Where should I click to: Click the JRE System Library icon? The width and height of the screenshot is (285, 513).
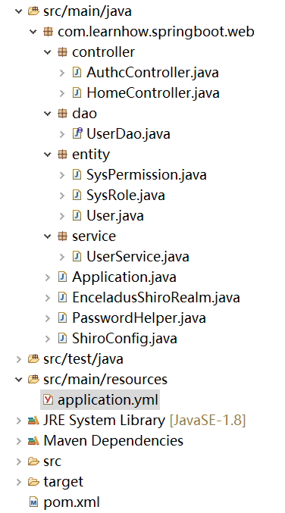click(33, 420)
